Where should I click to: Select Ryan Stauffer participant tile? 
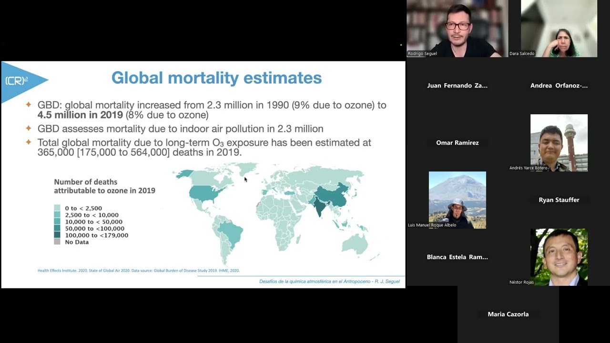pos(559,200)
